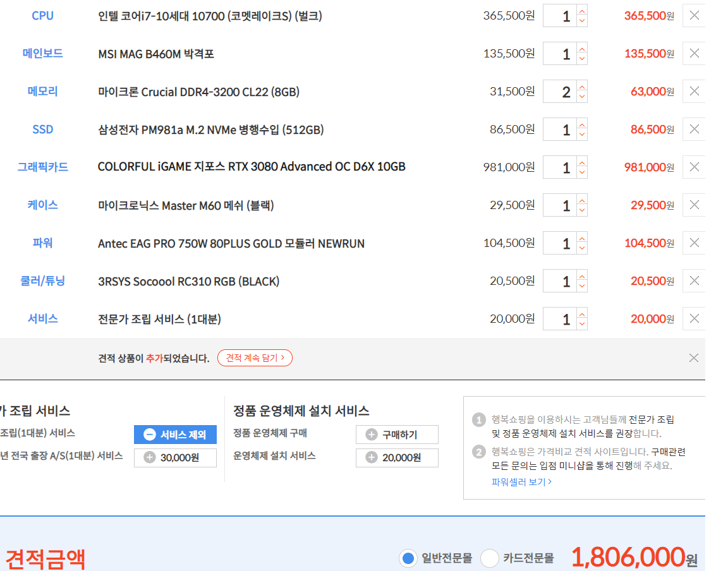This screenshot has width=728, height=571.
Task: Remove the MSI MAG B460M mainboard row
Action: tap(694, 54)
